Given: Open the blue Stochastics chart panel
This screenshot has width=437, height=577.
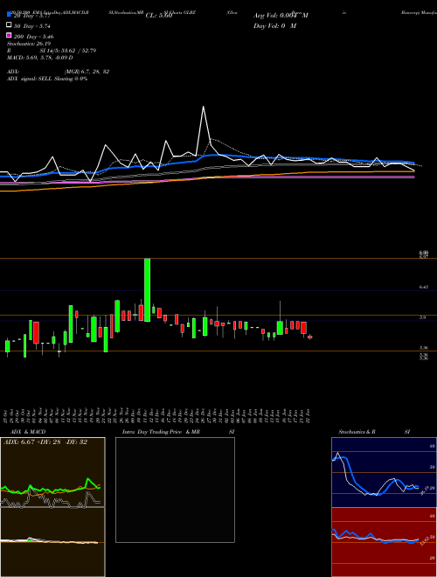Looking at the screenshot, I should (x=384, y=472).
